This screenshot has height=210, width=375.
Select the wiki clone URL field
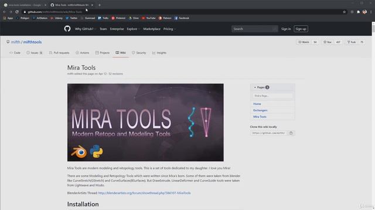(269, 133)
